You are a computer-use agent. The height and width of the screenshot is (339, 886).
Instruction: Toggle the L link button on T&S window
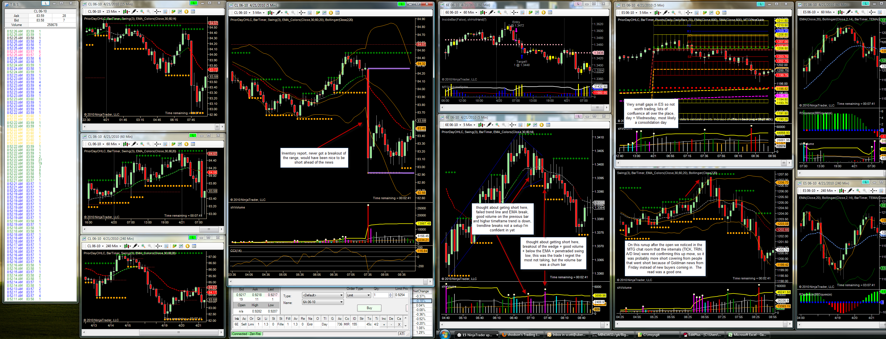[46, 3]
